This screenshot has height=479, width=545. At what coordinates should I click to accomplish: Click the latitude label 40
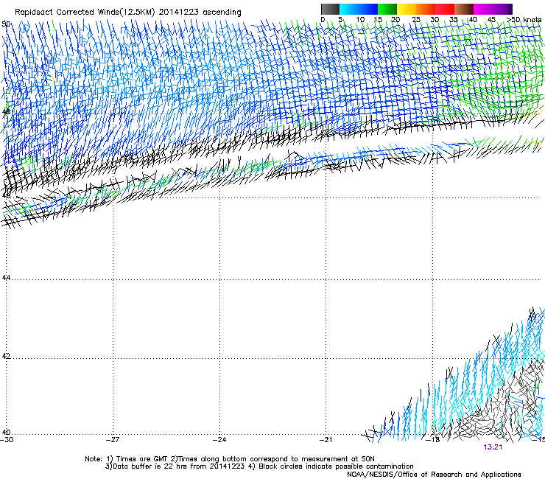[x=6, y=432]
